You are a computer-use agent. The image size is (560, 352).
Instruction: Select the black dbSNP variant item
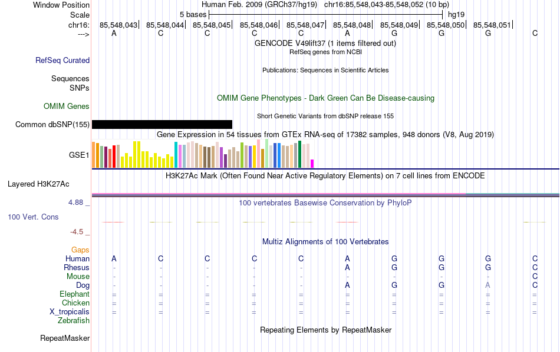[x=162, y=124]
